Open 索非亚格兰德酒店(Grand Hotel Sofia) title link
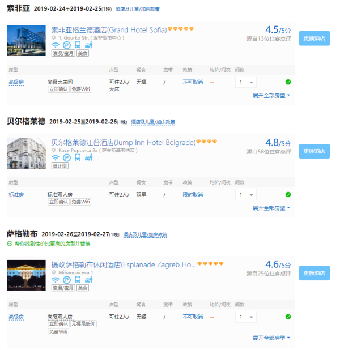The width and height of the screenshot is (340, 350). pos(109,30)
